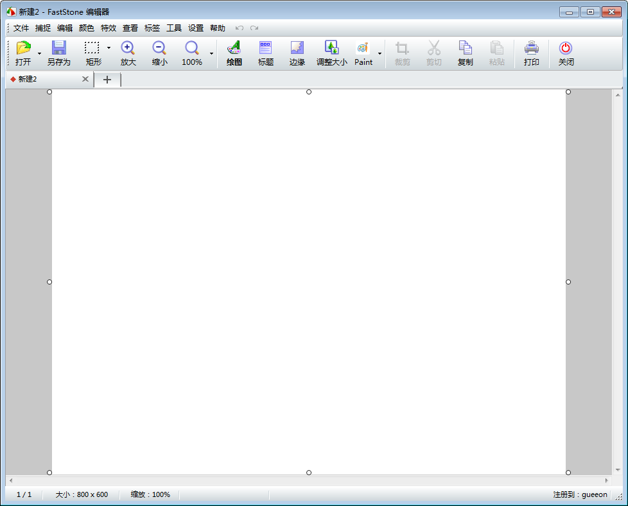This screenshot has height=506, width=628.
Task: Add a new tab with plus button
Action: [107, 80]
